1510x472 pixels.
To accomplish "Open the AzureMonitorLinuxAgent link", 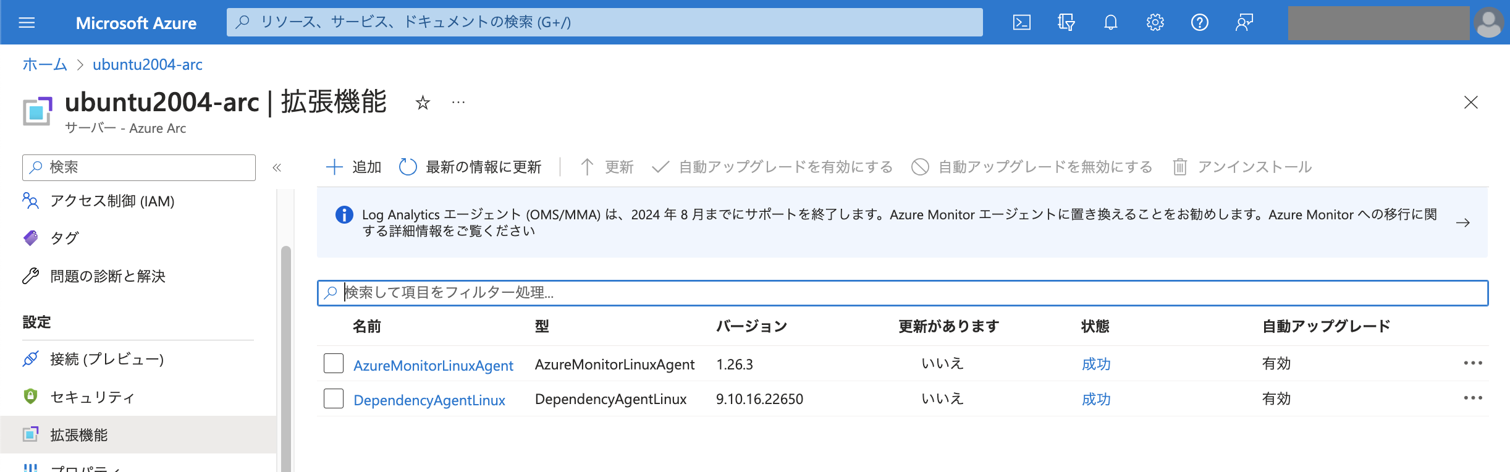I will [433, 365].
